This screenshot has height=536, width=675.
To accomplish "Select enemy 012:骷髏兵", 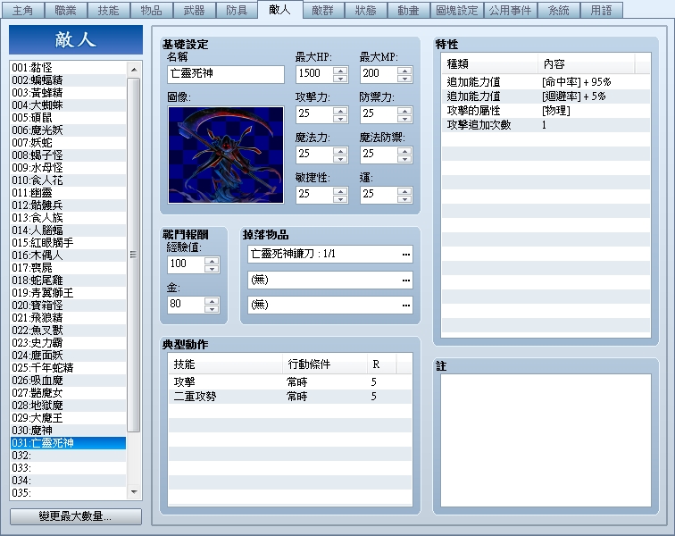I will [x=68, y=205].
